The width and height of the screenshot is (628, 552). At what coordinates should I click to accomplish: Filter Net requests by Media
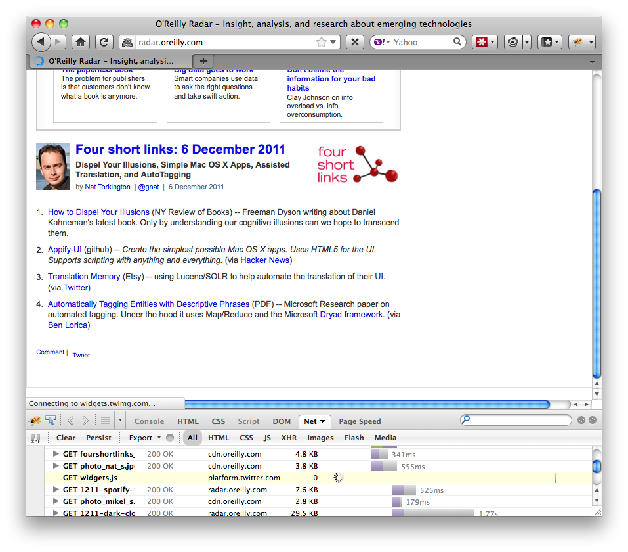[x=385, y=438]
